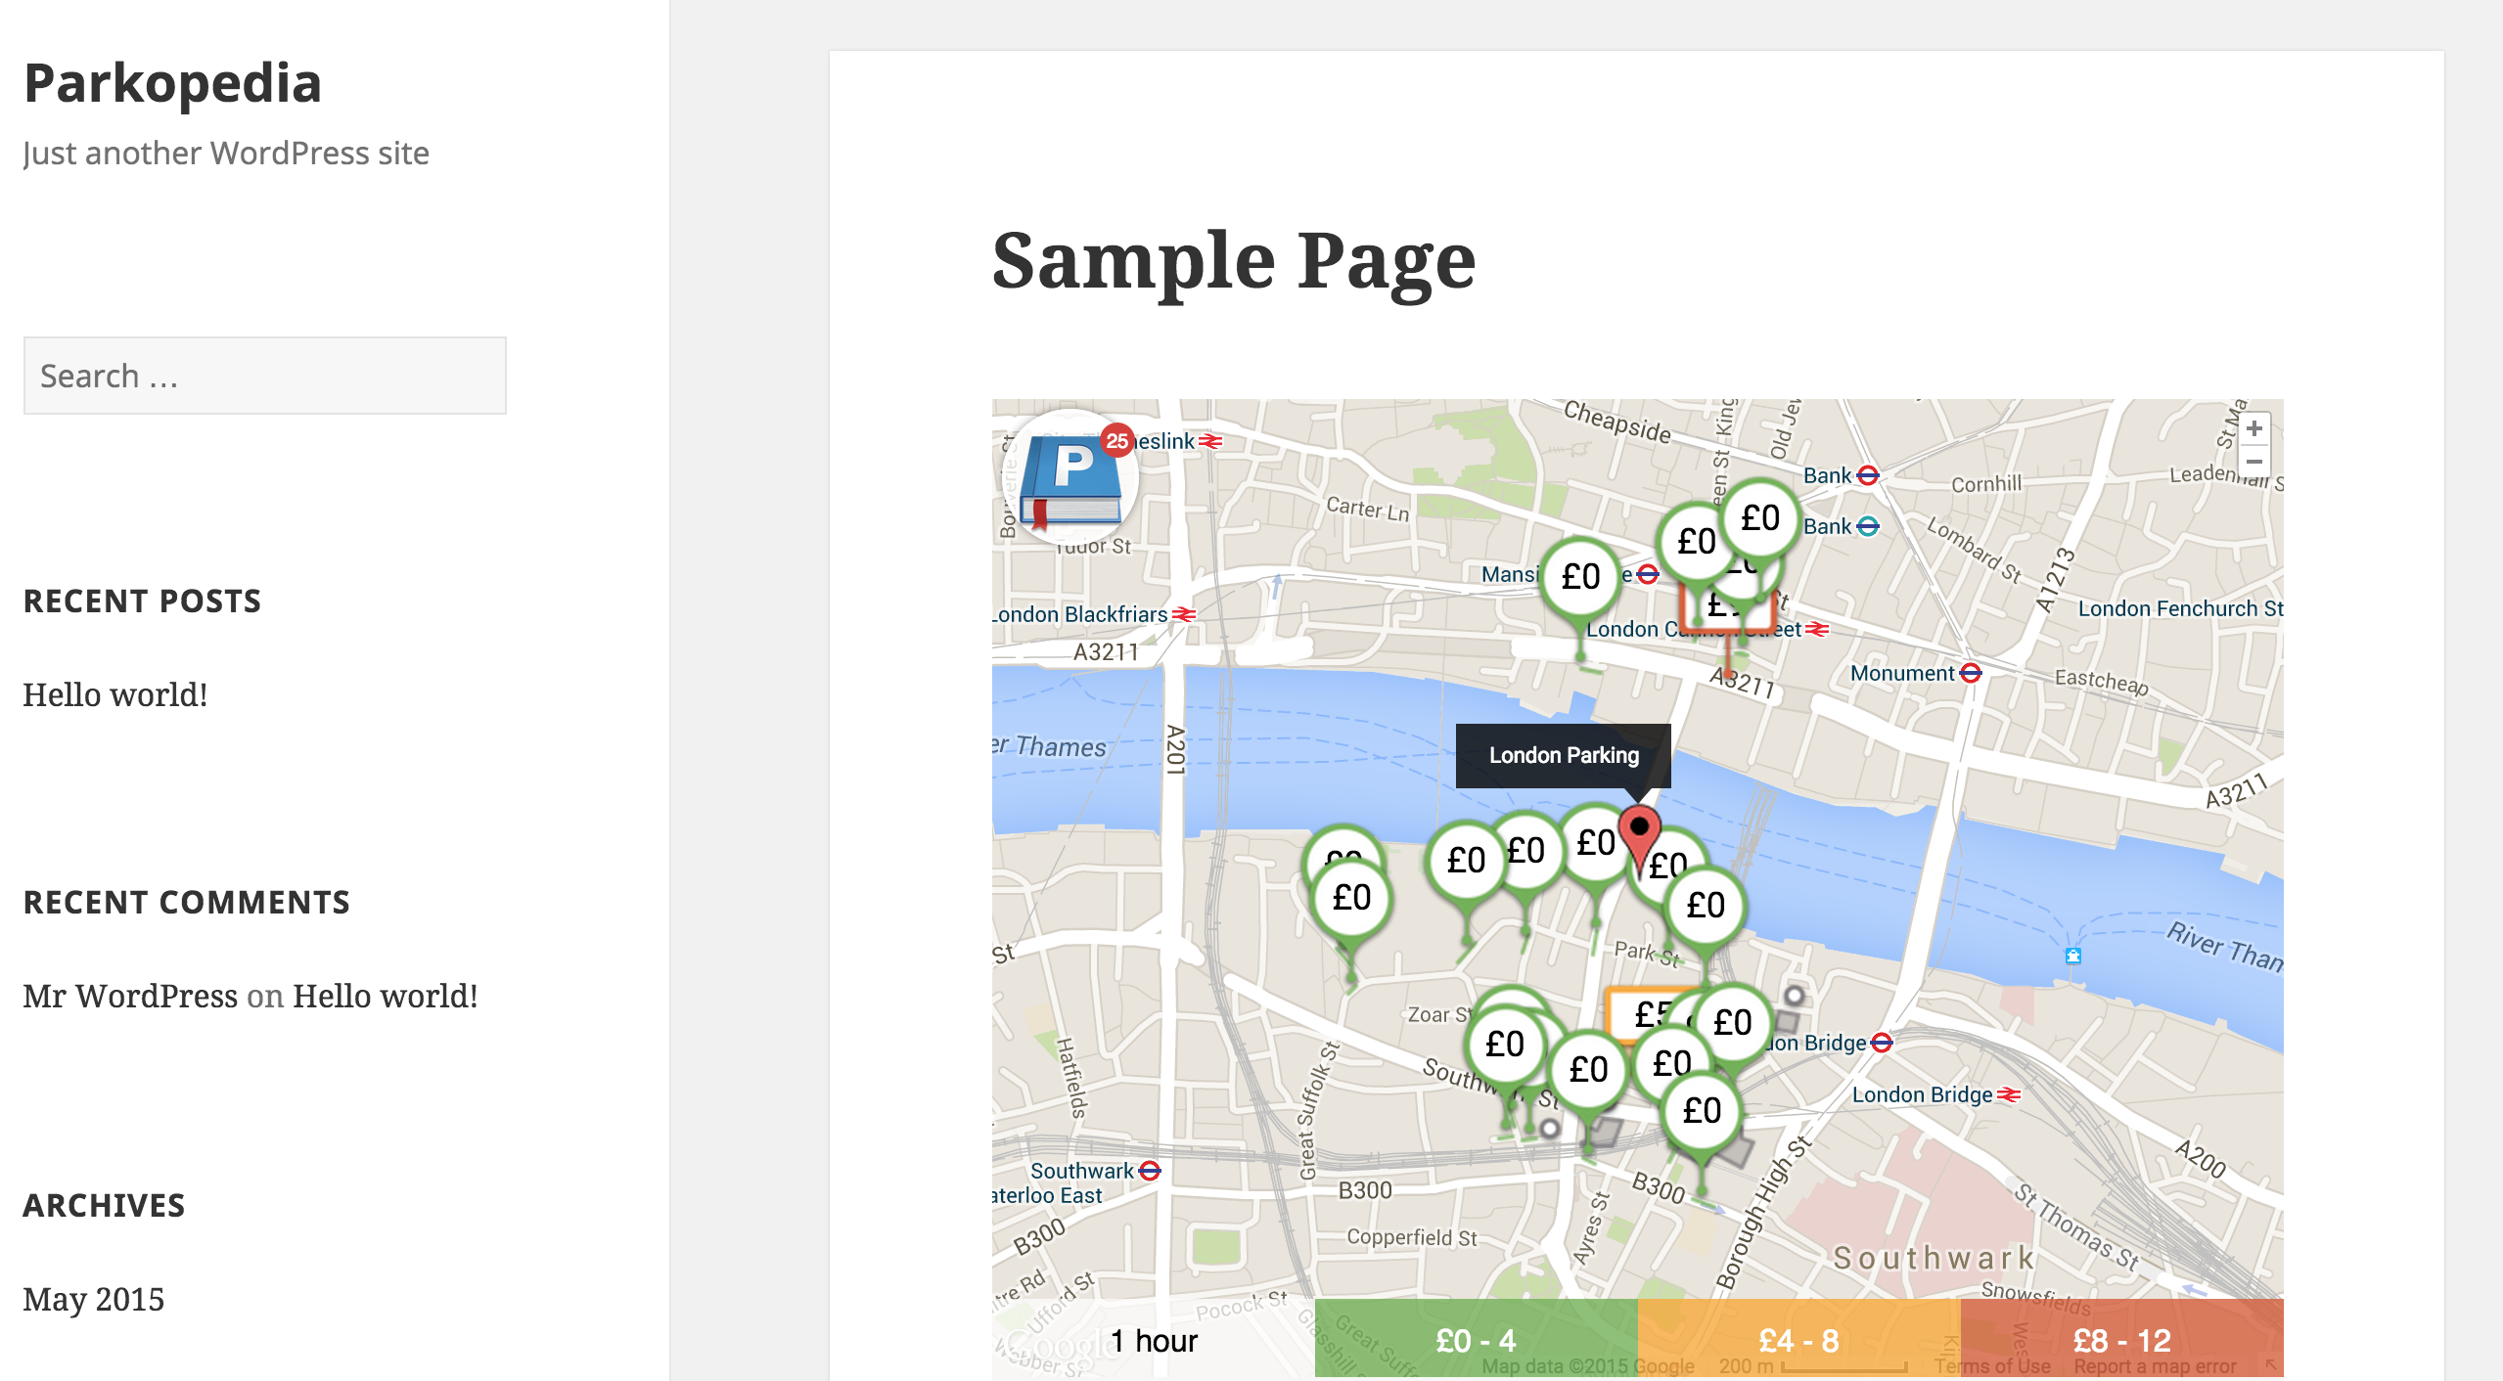Viewport: 2503px width, 1381px height.
Task: Click the Southwark district label on map
Action: (x=1934, y=1258)
